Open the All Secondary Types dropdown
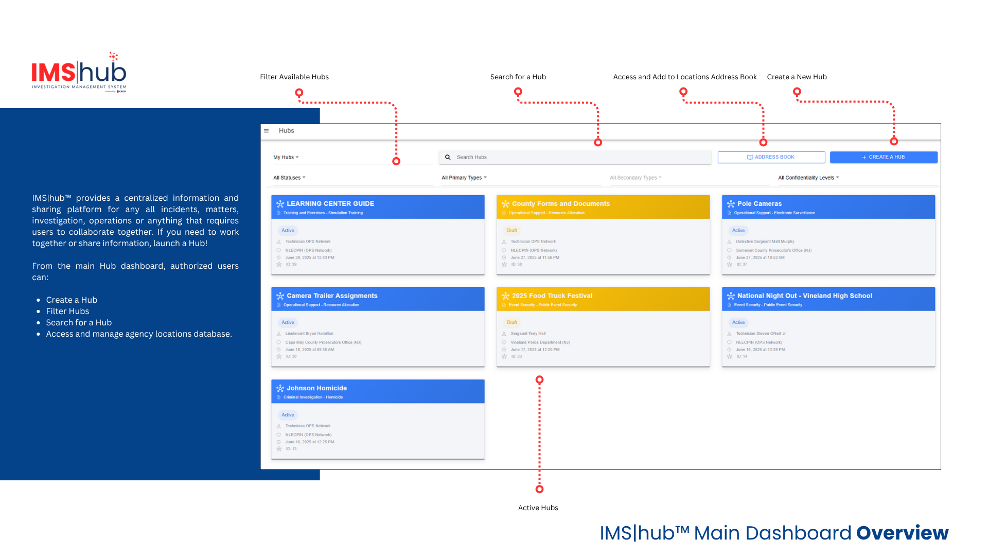The width and height of the screenshot is (988, 556). point(636,178)
